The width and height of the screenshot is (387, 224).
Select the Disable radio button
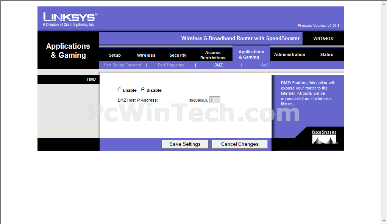(143, 90)
